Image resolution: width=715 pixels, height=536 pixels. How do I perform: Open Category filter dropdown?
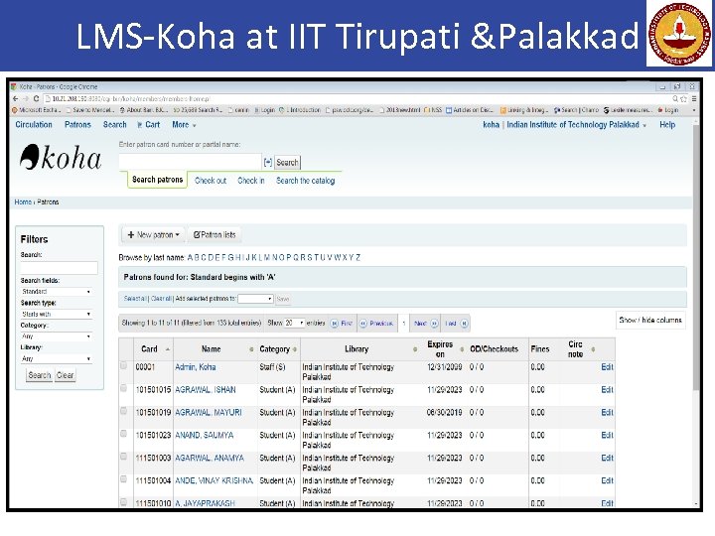[56, 336]
